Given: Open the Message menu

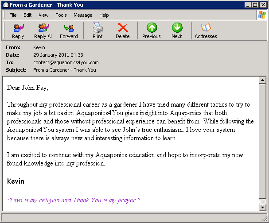Looking at the screenshot, I should point(83,15).
